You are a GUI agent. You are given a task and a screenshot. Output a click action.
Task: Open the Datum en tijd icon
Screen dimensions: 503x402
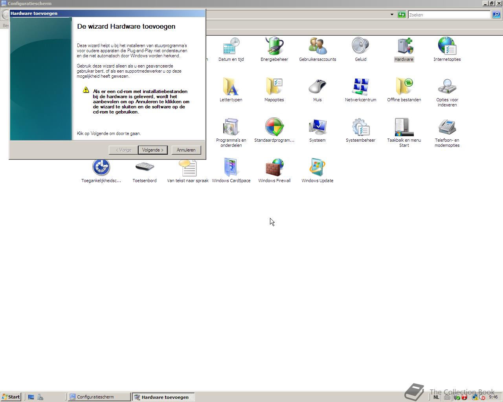tap(231, 49)
